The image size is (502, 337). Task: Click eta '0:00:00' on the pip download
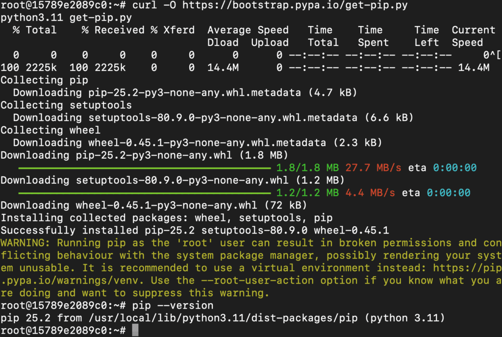(454, 168)
